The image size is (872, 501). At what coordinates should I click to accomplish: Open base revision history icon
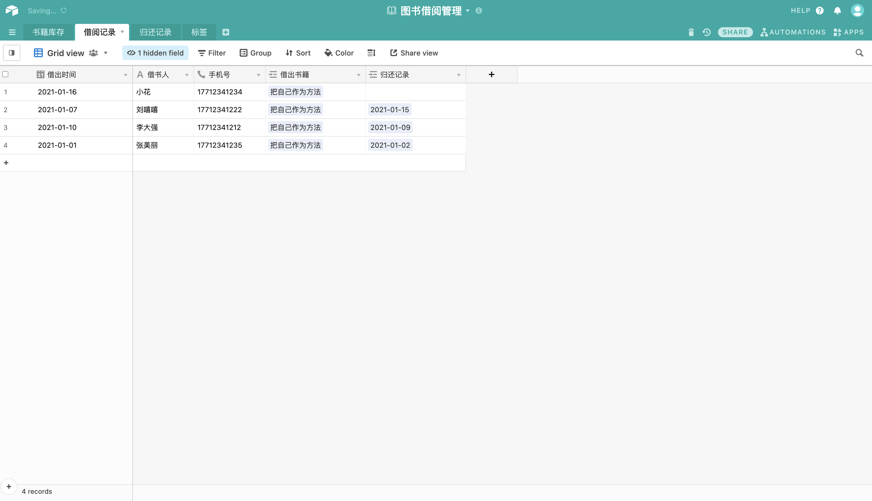707,32
